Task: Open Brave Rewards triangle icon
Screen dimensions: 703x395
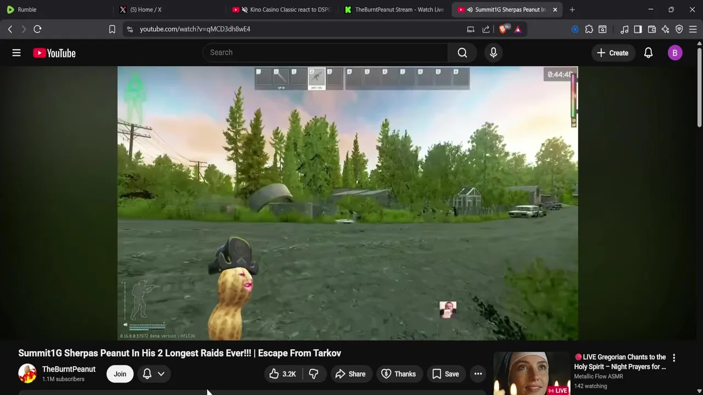Action: [x=518, y=29]
